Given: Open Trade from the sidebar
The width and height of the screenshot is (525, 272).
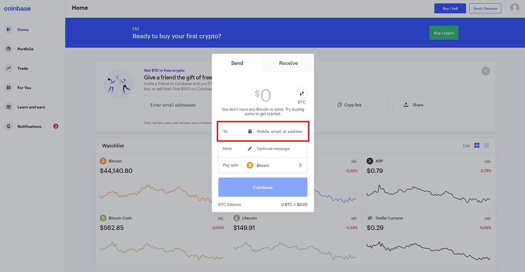Looking at the screenshot, I should [23, 68].
